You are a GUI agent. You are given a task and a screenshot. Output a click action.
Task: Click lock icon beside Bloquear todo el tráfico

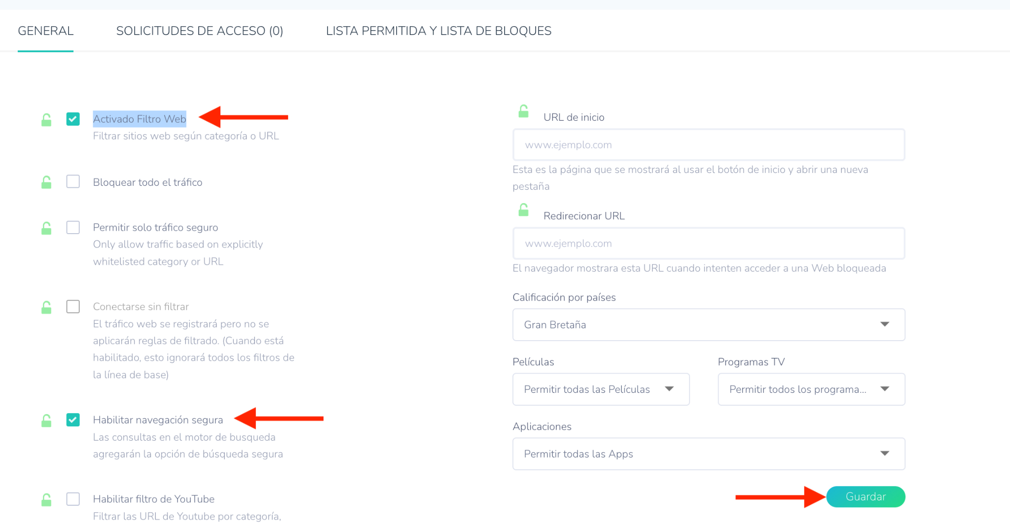tap(46, 182)
